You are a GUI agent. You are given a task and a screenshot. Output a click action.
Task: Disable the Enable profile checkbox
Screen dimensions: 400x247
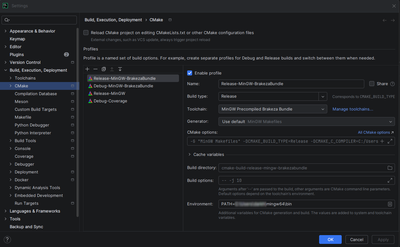pyautogui.click(x=190, y=73)
